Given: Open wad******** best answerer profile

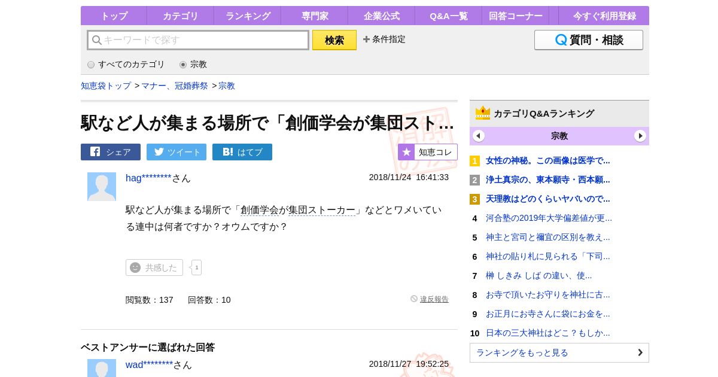Looking at the screenshot, I should 149,364.
